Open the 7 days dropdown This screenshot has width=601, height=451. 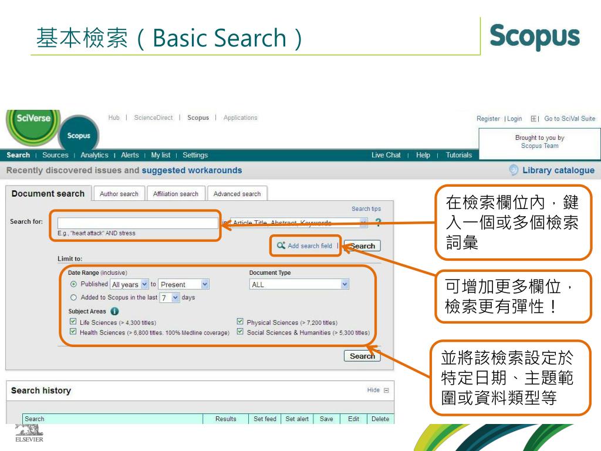pos(170,298)
